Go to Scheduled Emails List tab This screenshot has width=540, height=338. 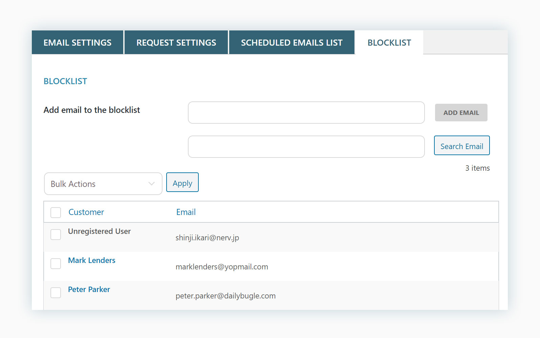pos(291,43)
